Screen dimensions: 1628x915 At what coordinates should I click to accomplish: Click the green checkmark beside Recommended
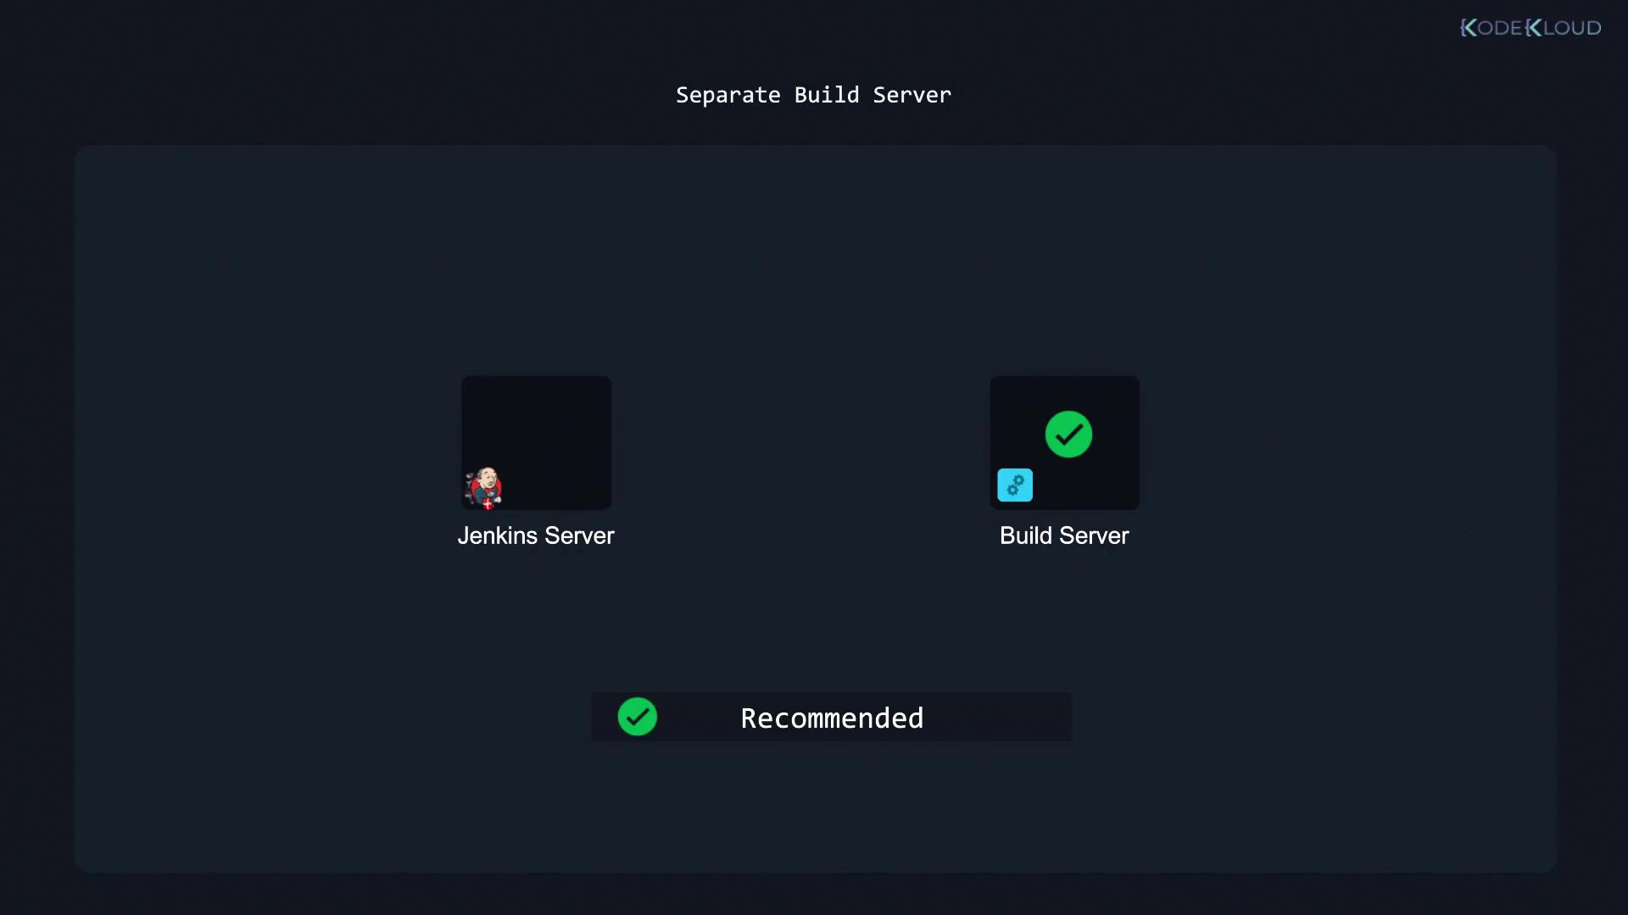click(x=637, y=717)
